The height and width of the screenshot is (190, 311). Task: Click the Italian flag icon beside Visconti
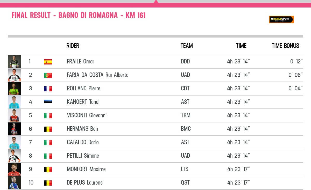coord(48,116)
